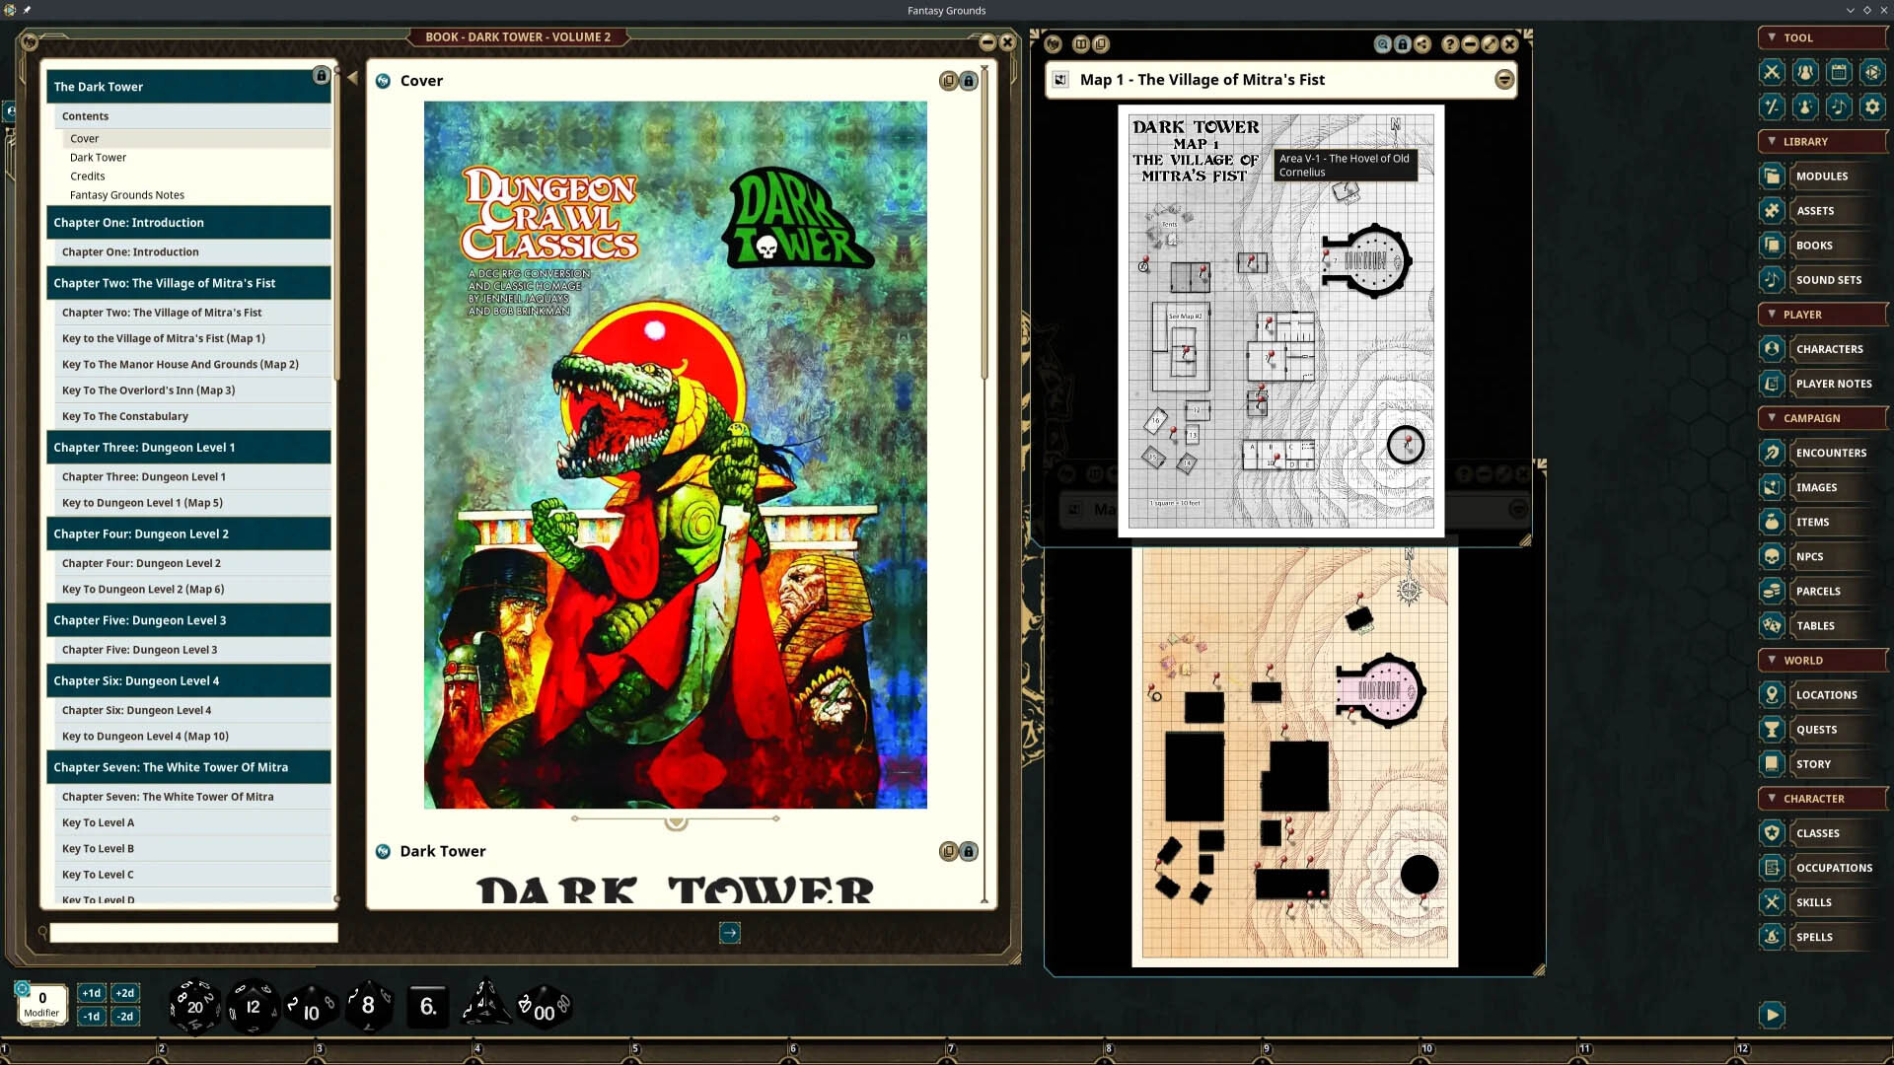Open the Combat Tracker crossed-swords tool
Viewport: 1894px width, 1065px height.
point(1773,72)
